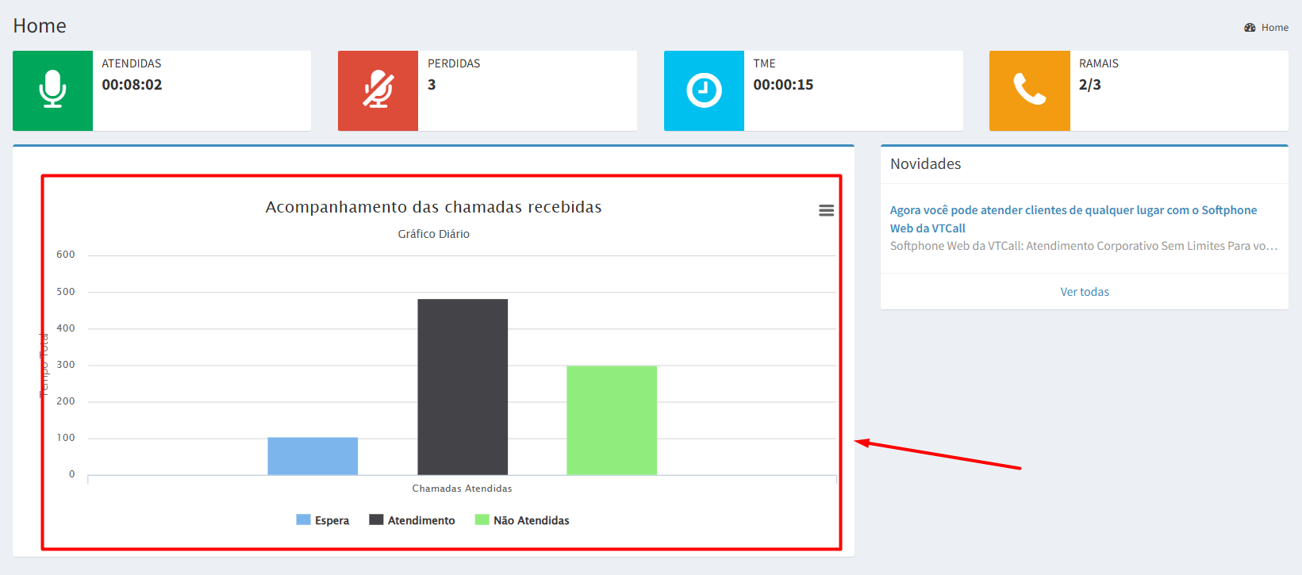Select the blue Espera bar in chart
This screenshot has height=575, width=1302.
313,456
